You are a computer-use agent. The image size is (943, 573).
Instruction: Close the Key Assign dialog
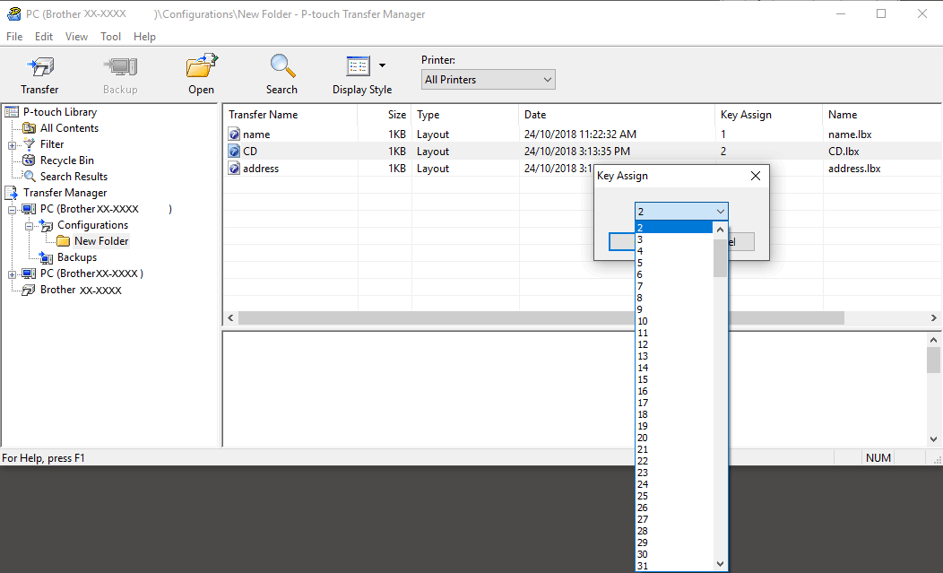click(x=755, y=176)
